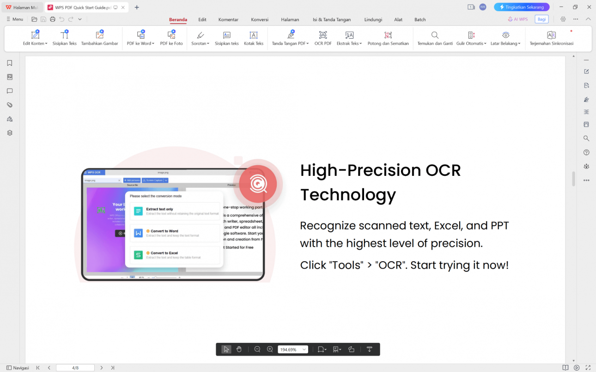Open Temukan dan Ganti search
This screenshot has height=372, width=596.
[x=435, y=38]
